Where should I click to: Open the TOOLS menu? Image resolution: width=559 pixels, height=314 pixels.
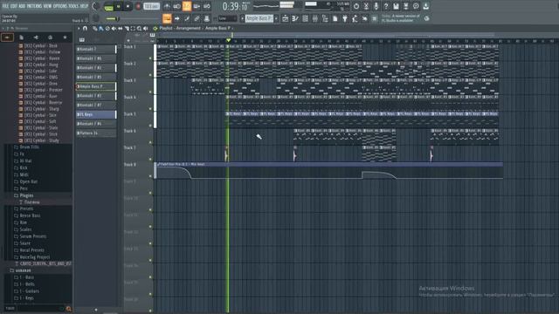tap(74, 6)
